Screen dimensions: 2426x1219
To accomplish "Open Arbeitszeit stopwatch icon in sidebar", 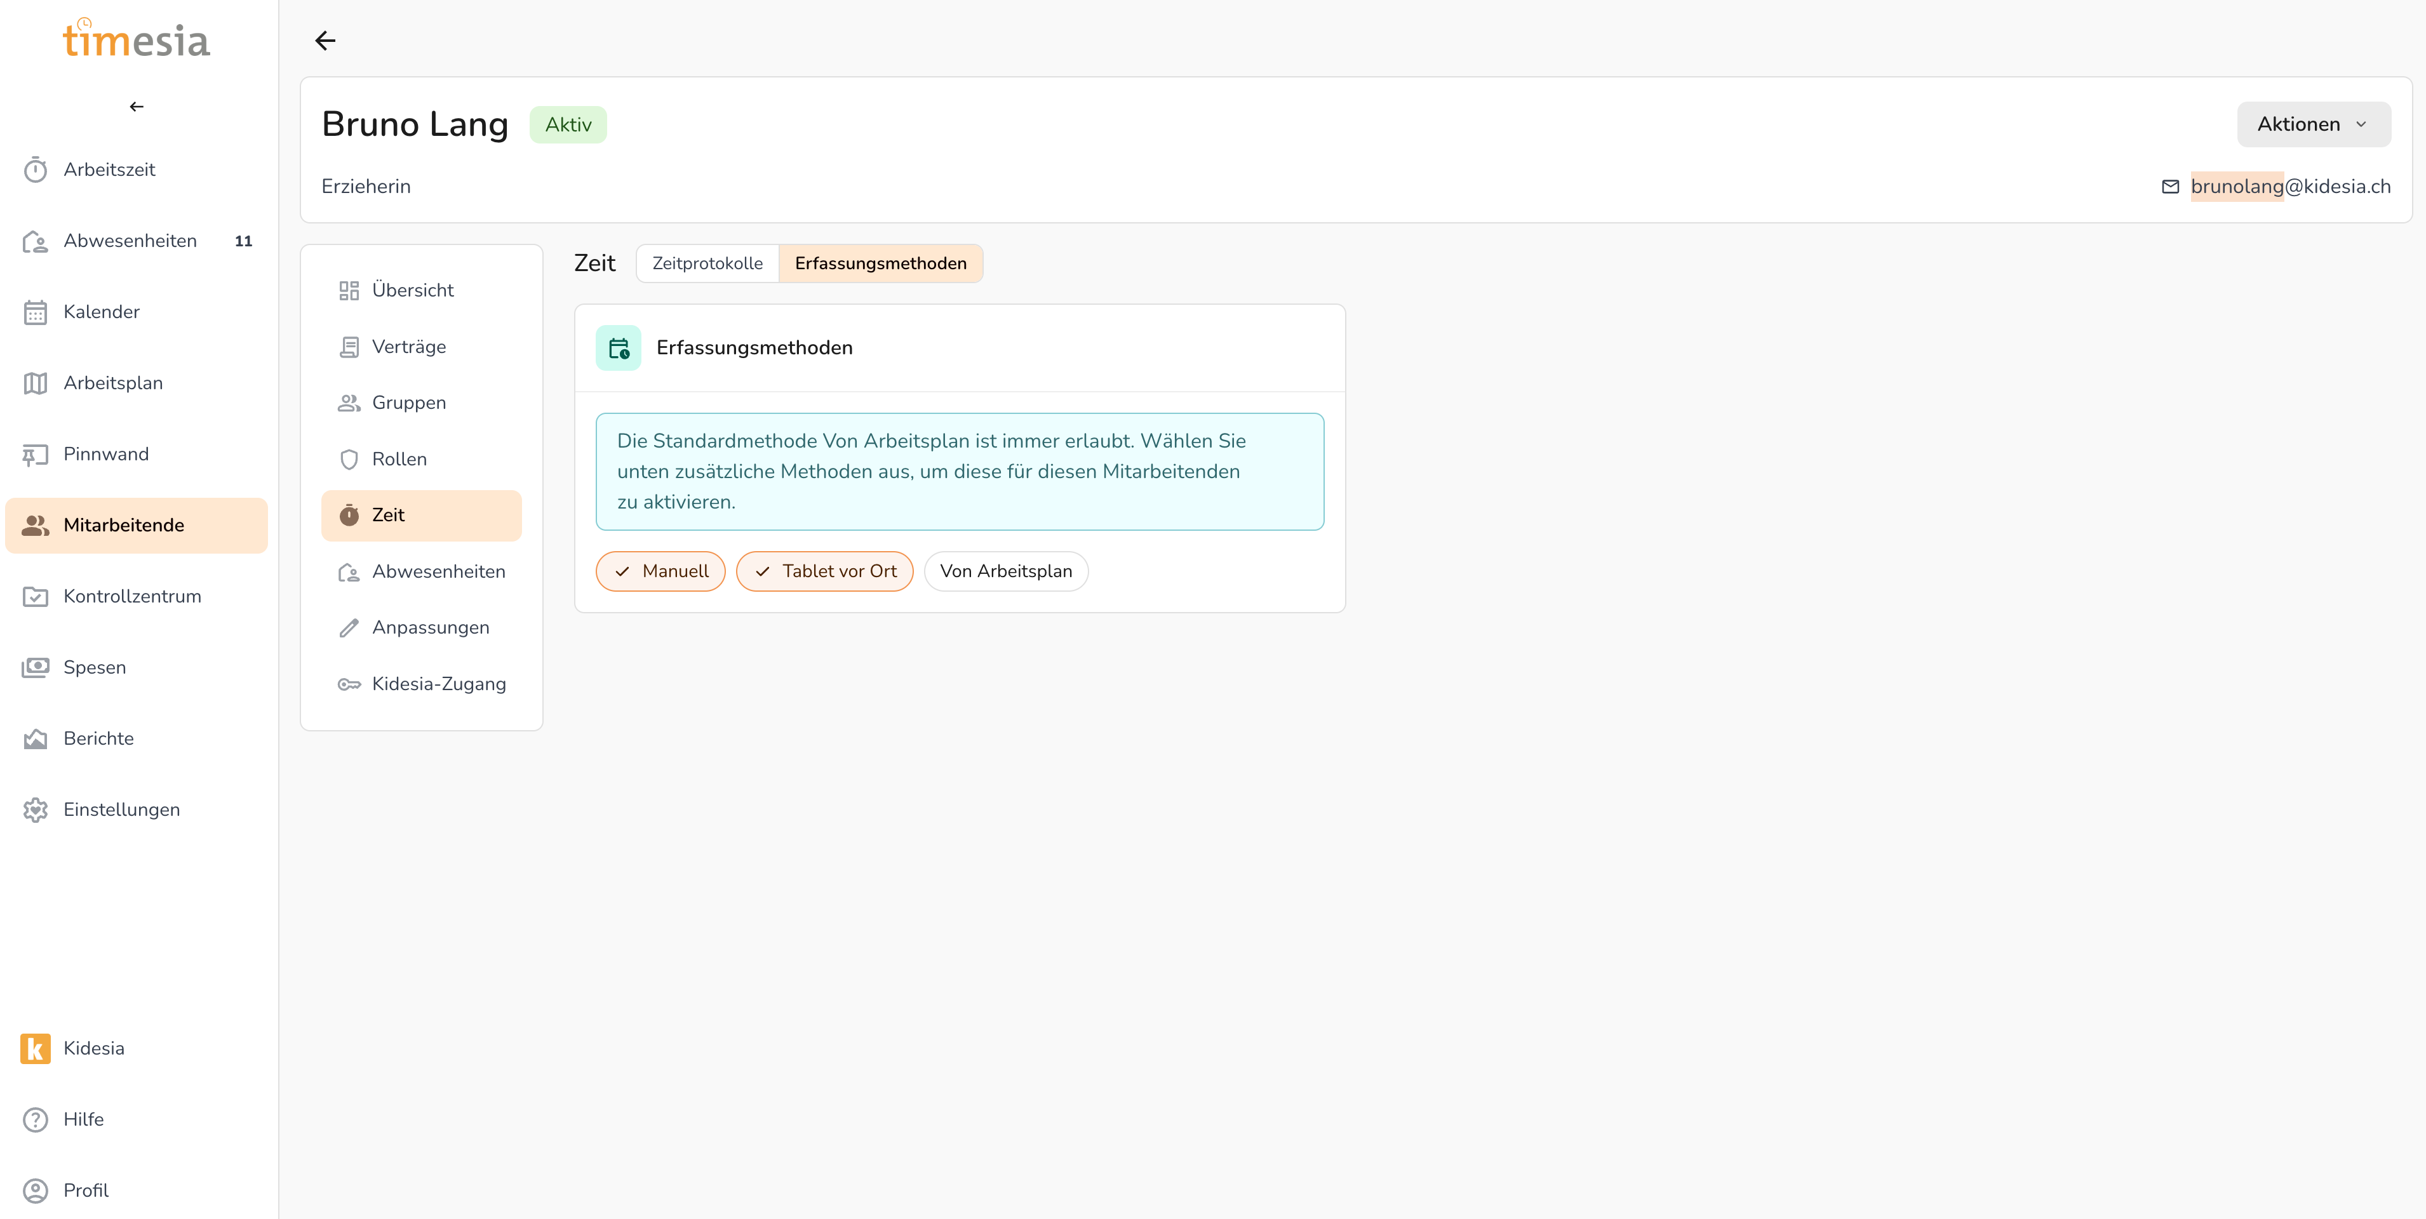I will click(36, 170).
